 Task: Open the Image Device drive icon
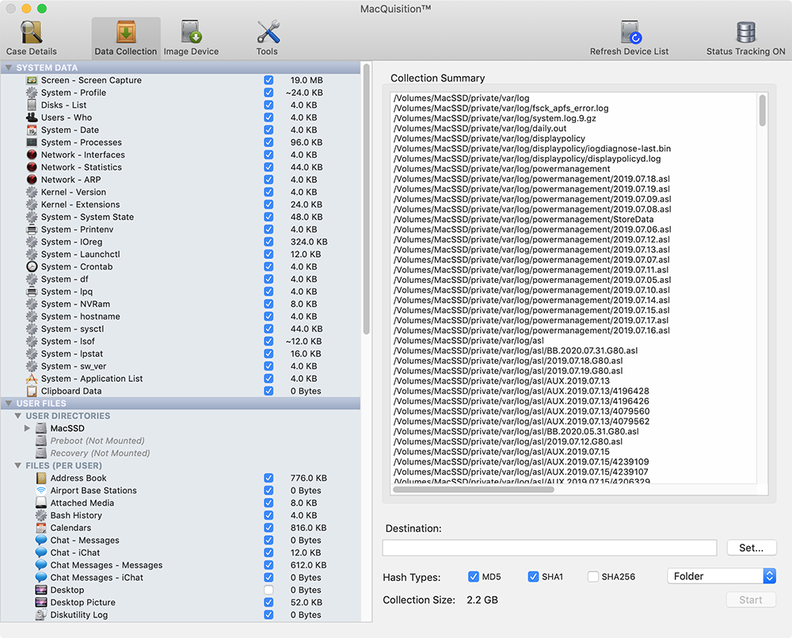[192, 32]
